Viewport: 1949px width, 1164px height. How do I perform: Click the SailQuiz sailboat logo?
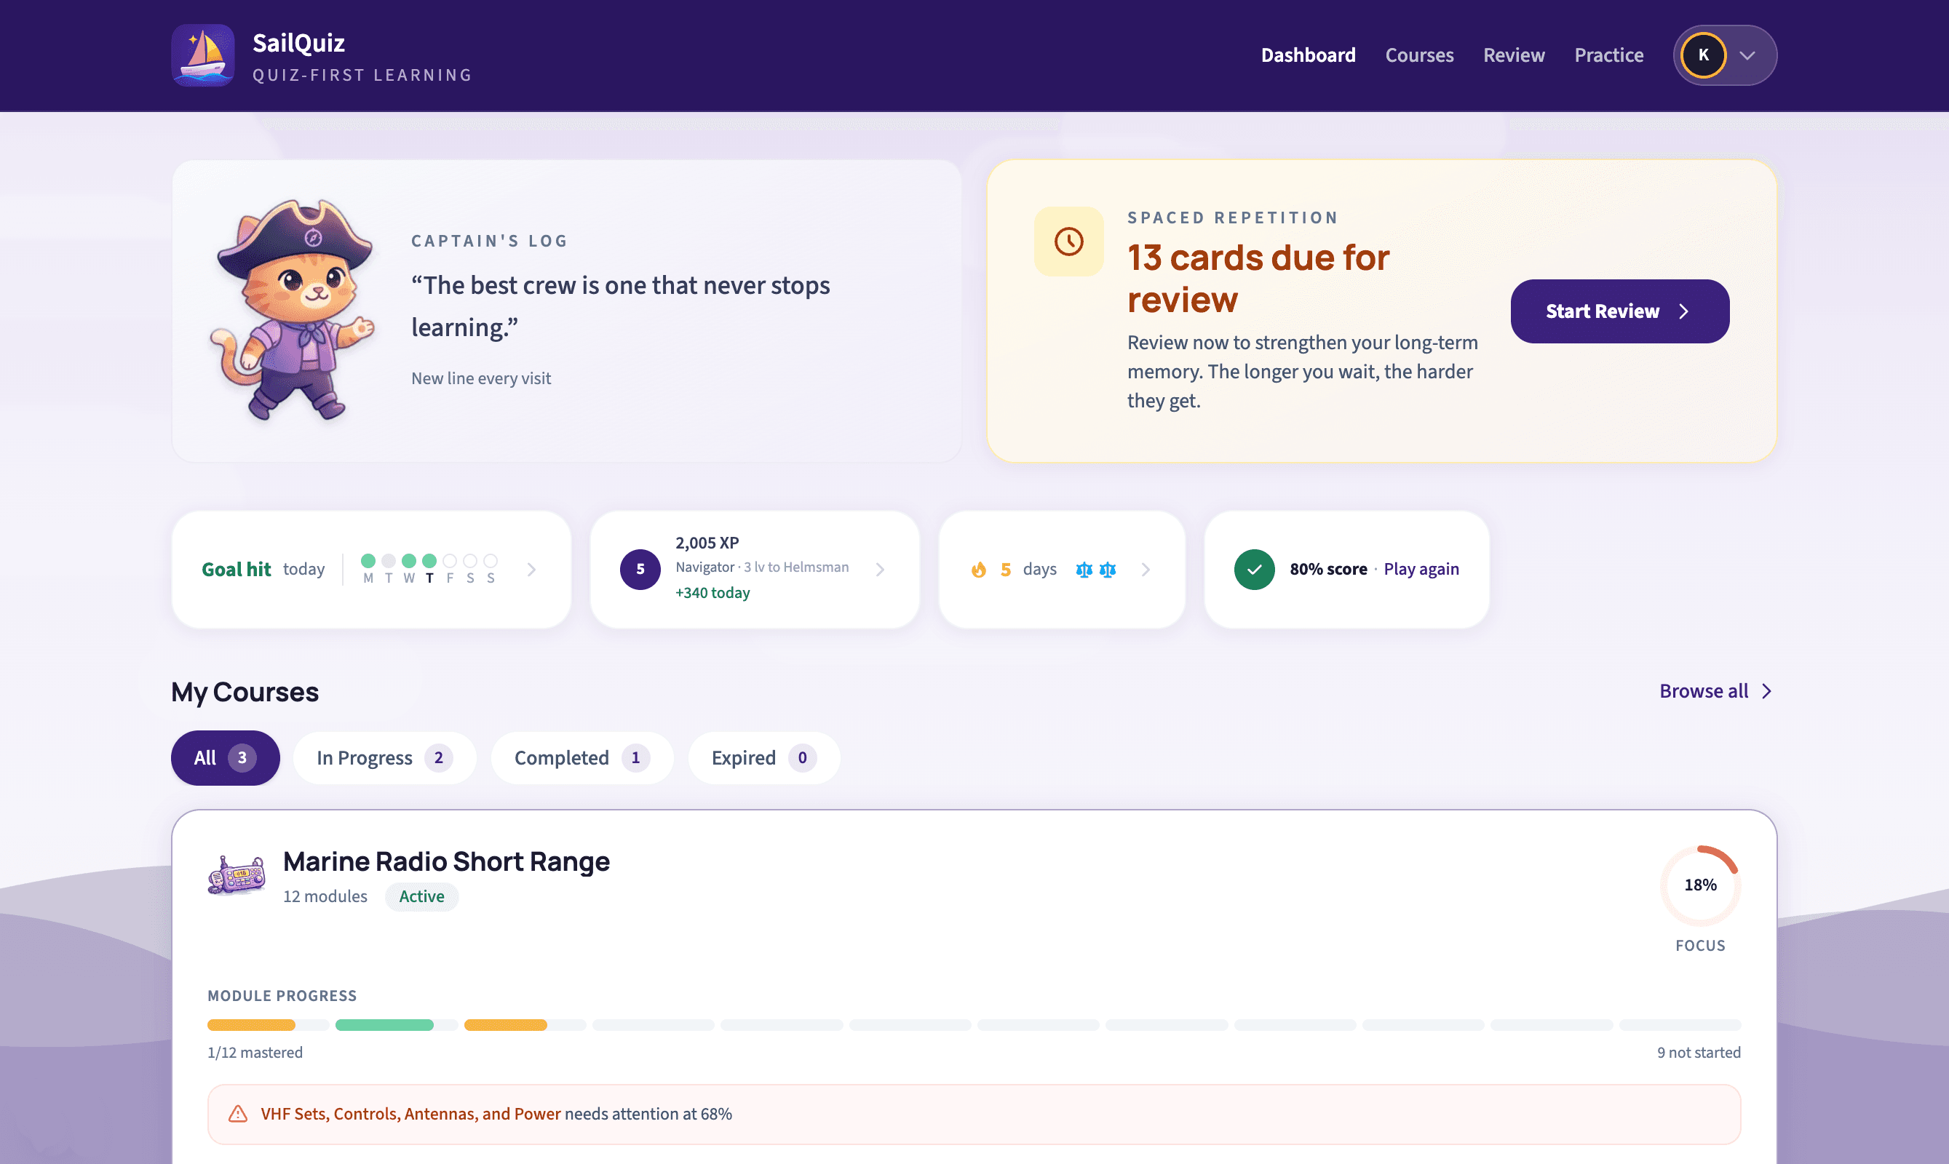coord(202,55)
